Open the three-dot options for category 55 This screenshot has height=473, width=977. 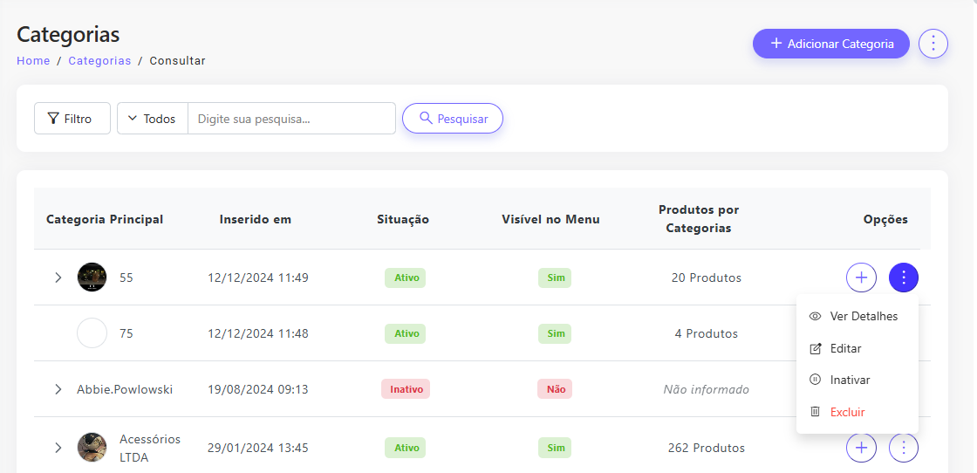pyautogui.click(x=904, y=278)
